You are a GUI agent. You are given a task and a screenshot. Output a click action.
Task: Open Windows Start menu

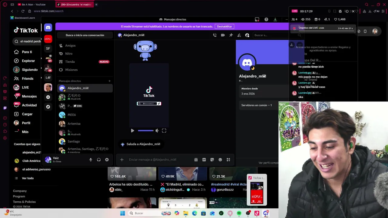[122, 213]
